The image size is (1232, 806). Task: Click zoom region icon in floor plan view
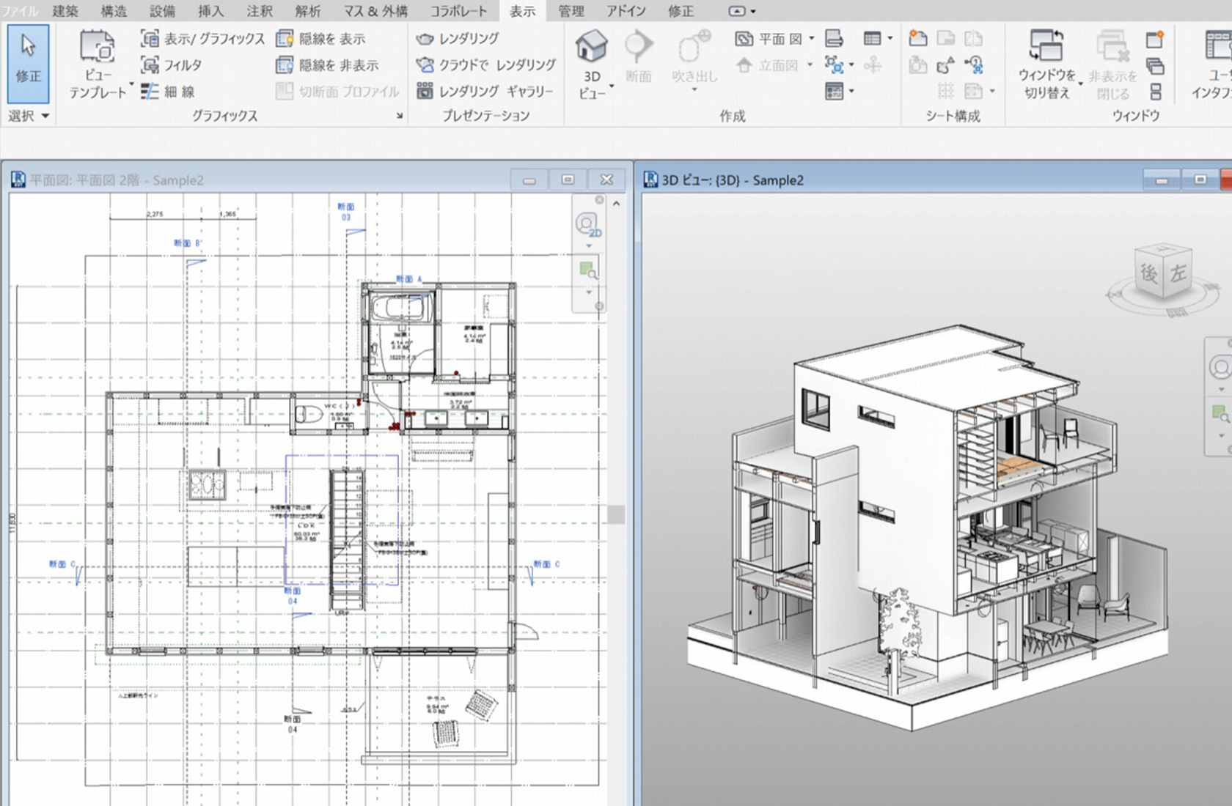point(588,270)
